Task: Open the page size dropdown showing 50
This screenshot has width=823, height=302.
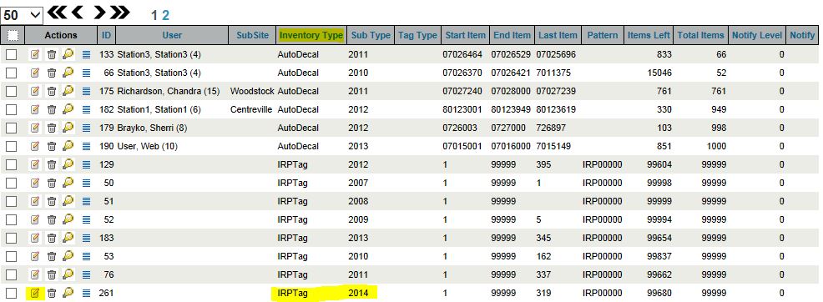Action: coord(22,15)
